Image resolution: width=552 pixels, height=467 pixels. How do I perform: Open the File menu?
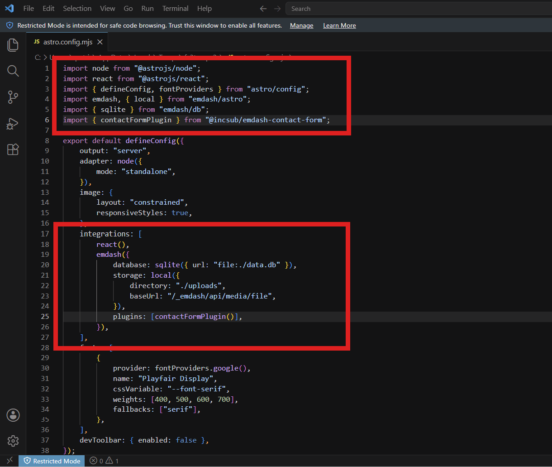pyautogui.click(x=29, y=9)
